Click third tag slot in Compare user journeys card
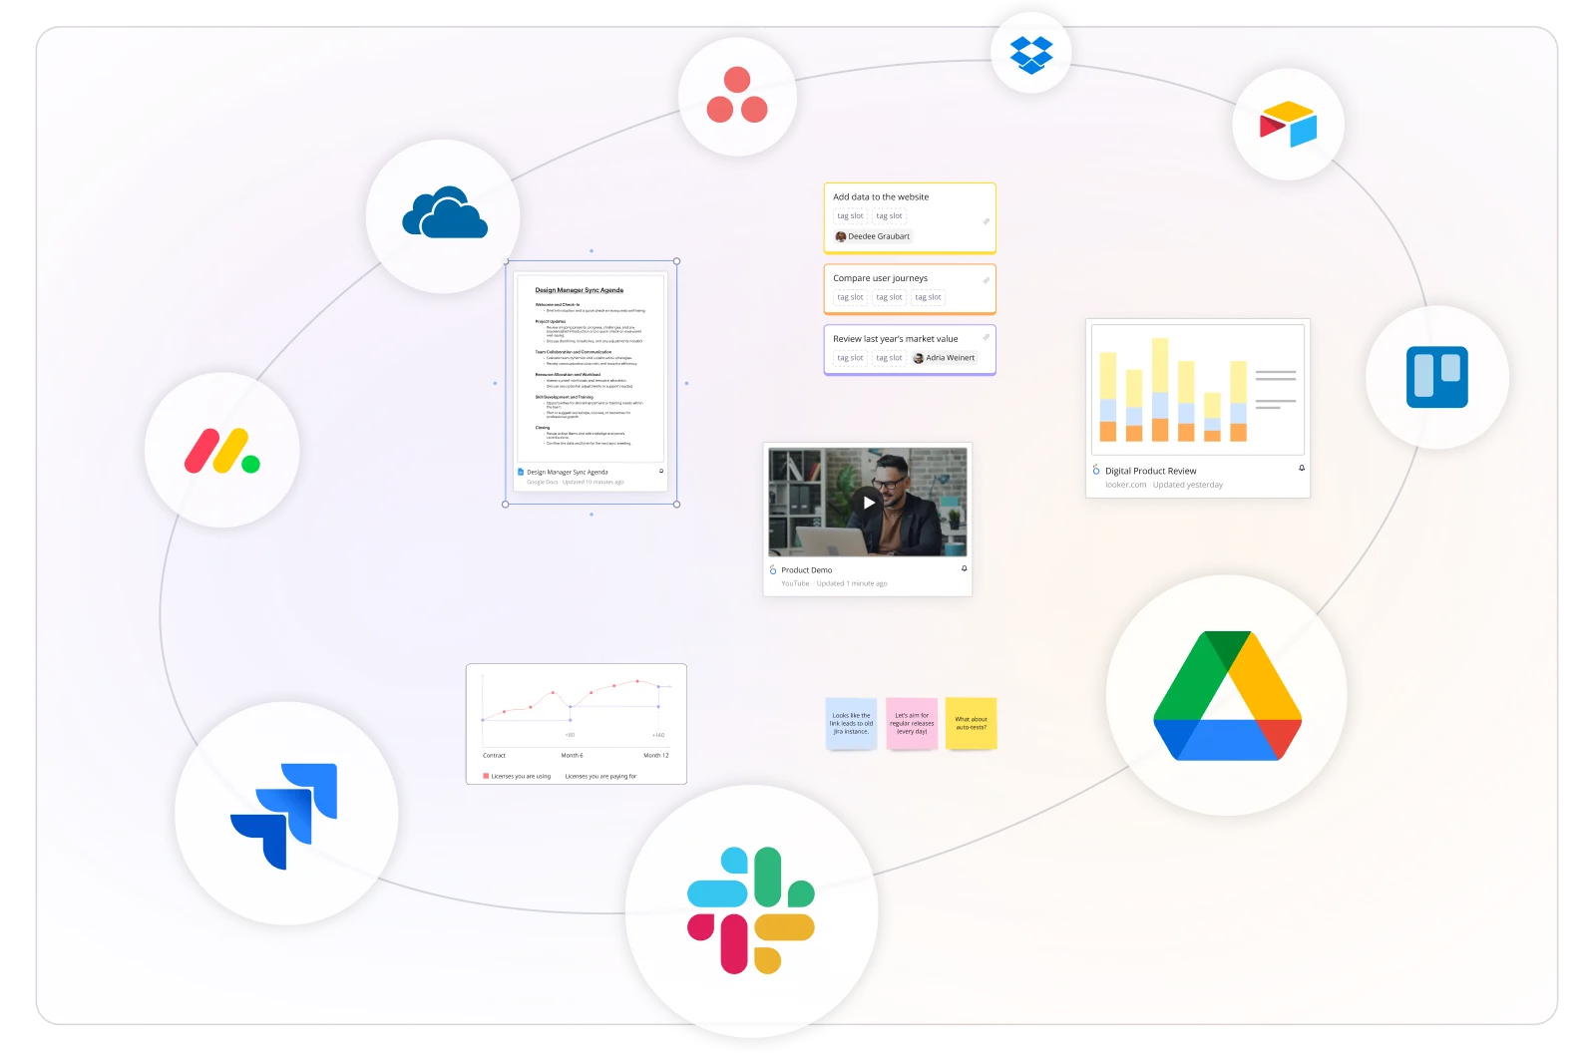The image size is (1592, 1061). pyautogui.click(x=928, y=297)
